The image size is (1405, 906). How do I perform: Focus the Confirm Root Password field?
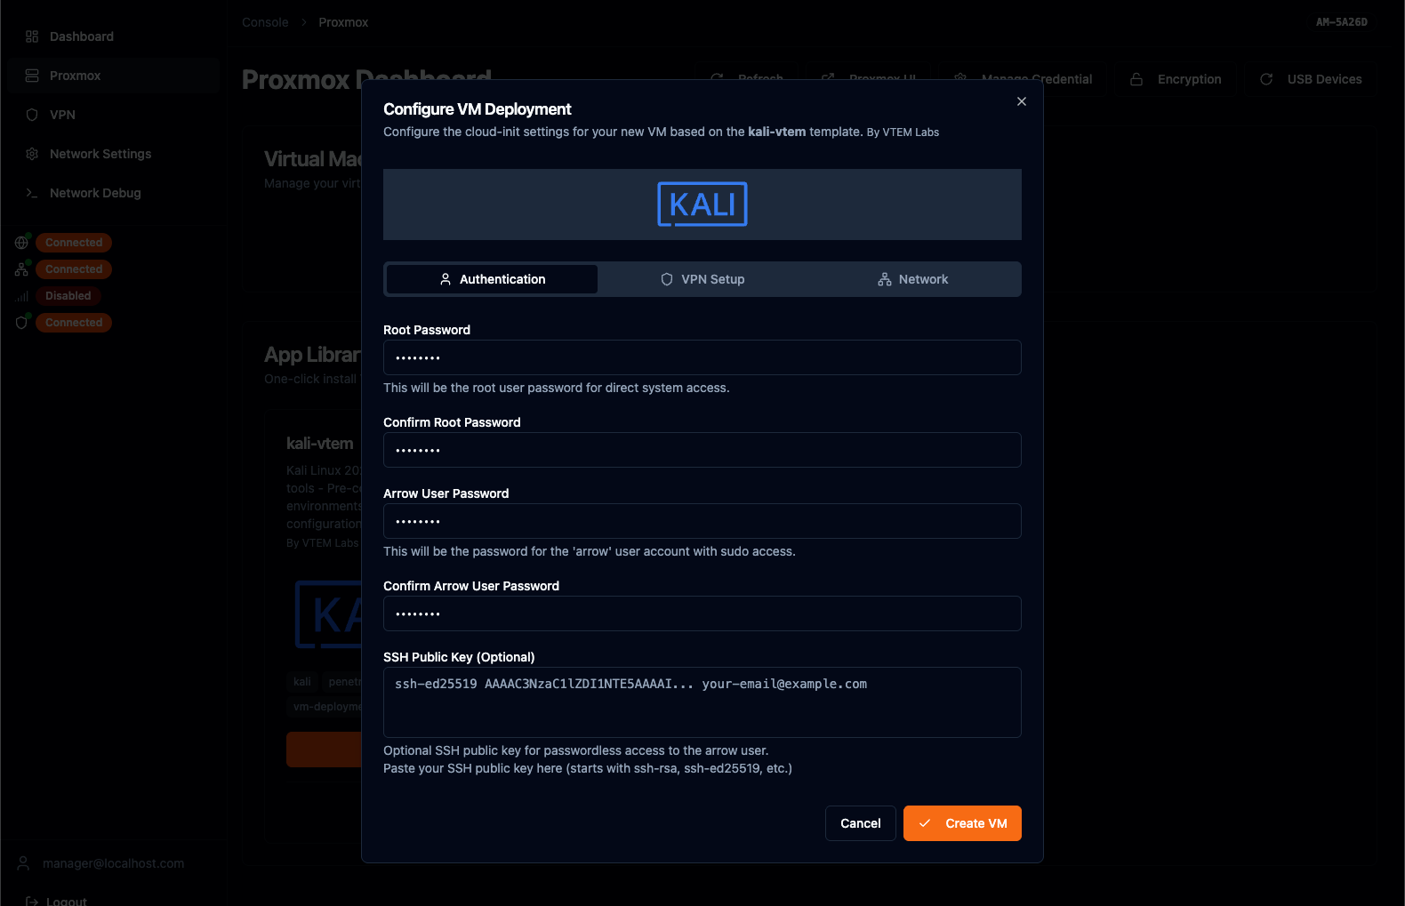[702, 450]
